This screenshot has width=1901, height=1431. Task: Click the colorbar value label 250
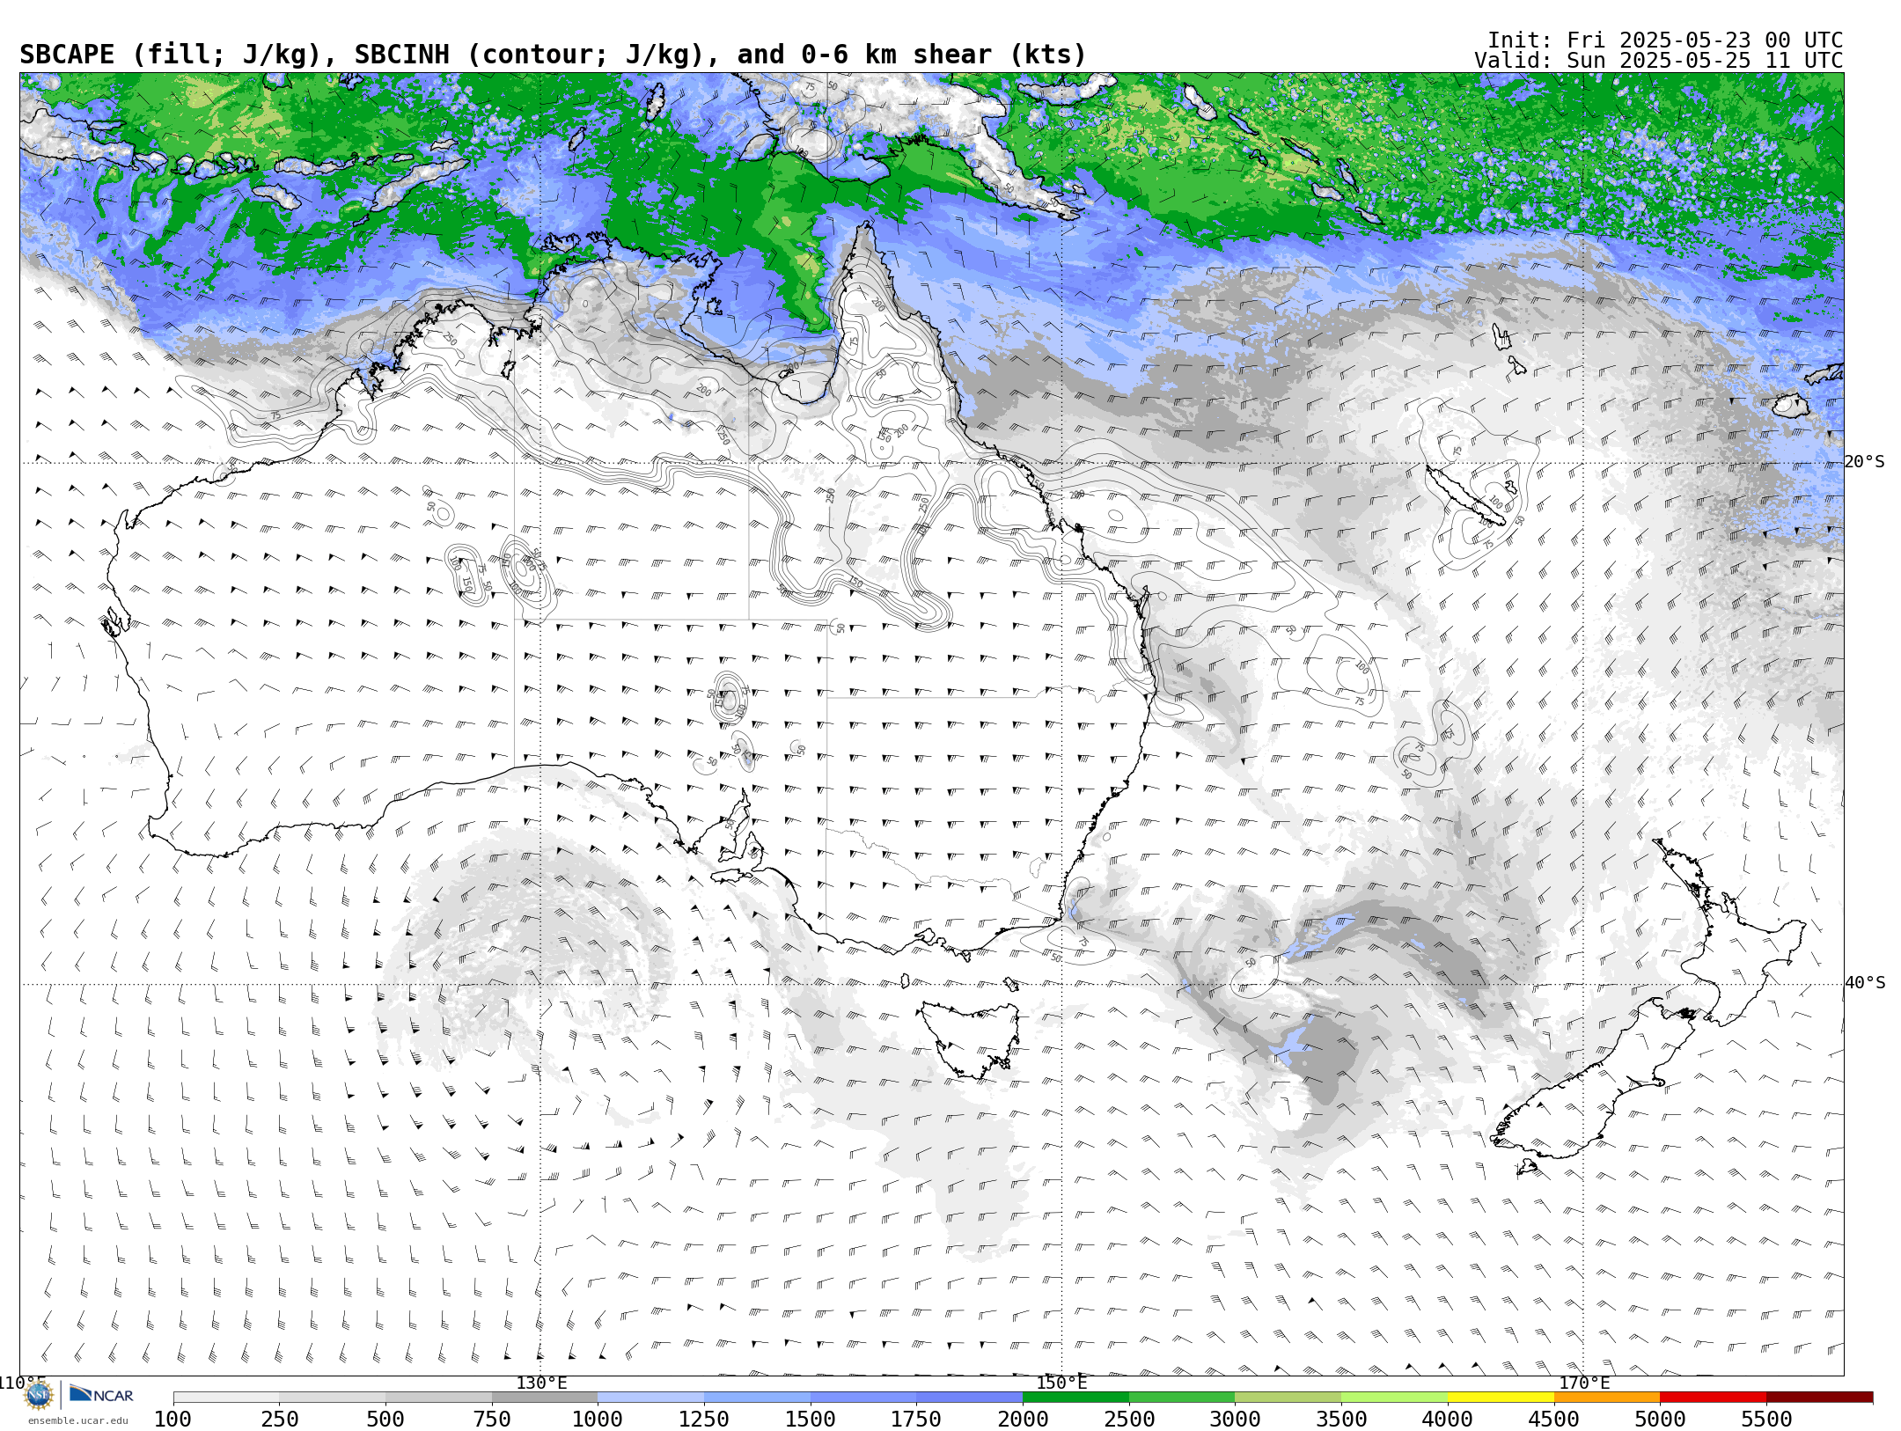(x=279, y=1420)
